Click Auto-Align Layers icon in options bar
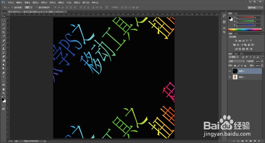265x143 pixels. click(x=107, y=7)
